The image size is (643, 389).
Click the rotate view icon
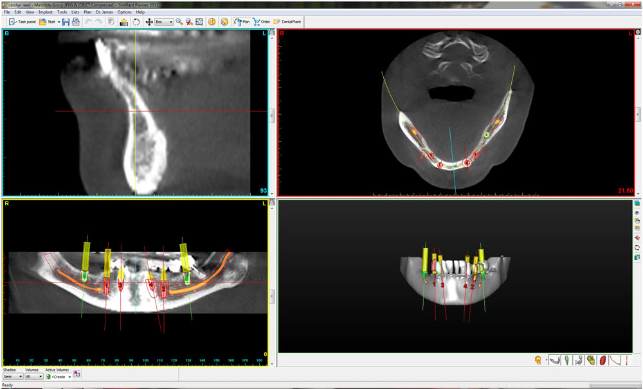136,22
